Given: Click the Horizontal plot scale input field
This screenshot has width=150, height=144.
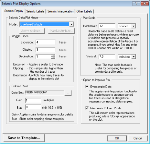Looking at the screenshot, I should coord(107,26).
